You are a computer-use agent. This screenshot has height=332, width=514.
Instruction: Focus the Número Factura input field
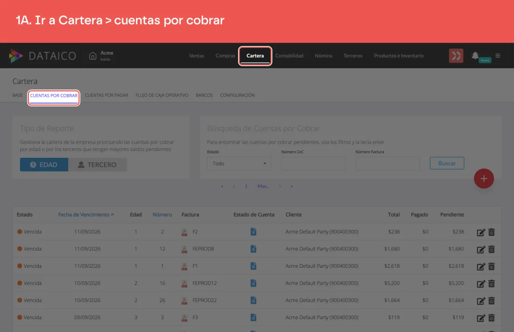pos(388,163)
